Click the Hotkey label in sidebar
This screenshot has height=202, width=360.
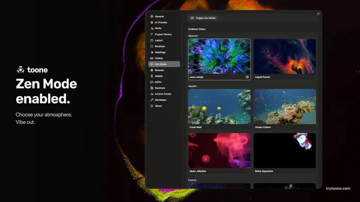click(x=159, y=58)
